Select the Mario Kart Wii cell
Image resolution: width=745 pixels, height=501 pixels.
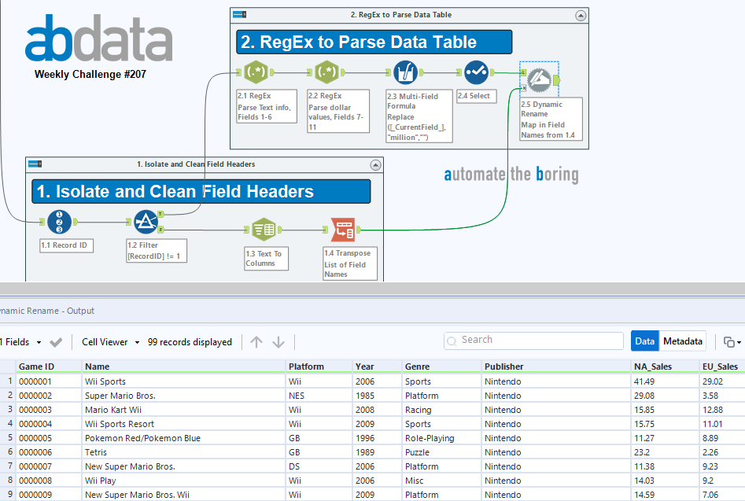pyautogui.click(x=184, y=410)
